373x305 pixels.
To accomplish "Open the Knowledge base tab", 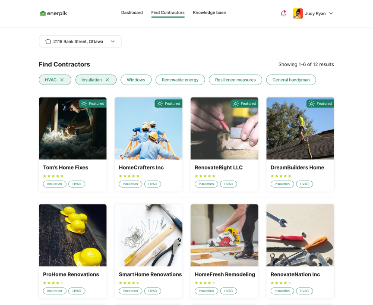I will [x=209, y=13].
